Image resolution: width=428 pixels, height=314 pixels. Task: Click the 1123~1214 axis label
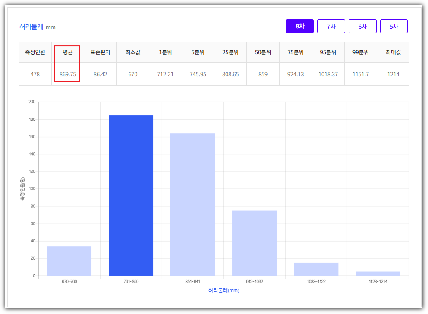coord(378,282)
